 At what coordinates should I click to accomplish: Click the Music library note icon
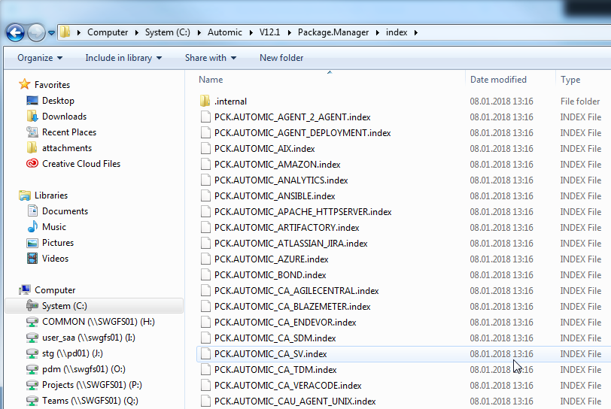click(32, 227)
